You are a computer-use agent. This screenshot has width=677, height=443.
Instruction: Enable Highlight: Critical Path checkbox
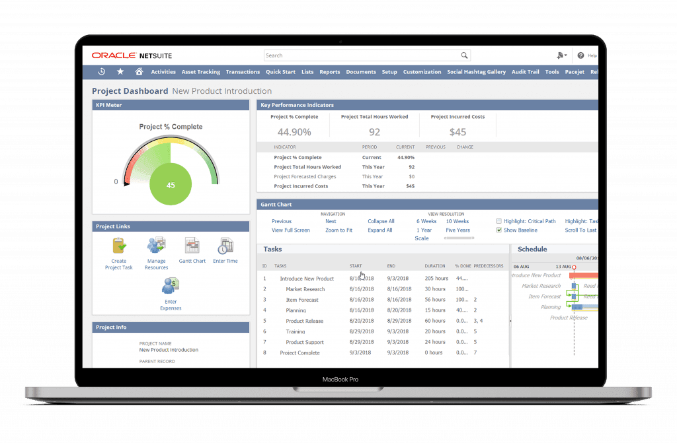[x=498, y=221]
